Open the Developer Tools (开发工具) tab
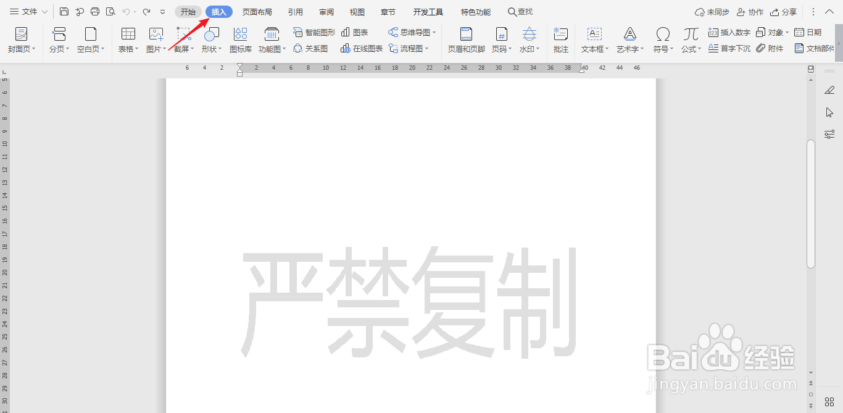843x413 pixels. (x=428, y=12)
